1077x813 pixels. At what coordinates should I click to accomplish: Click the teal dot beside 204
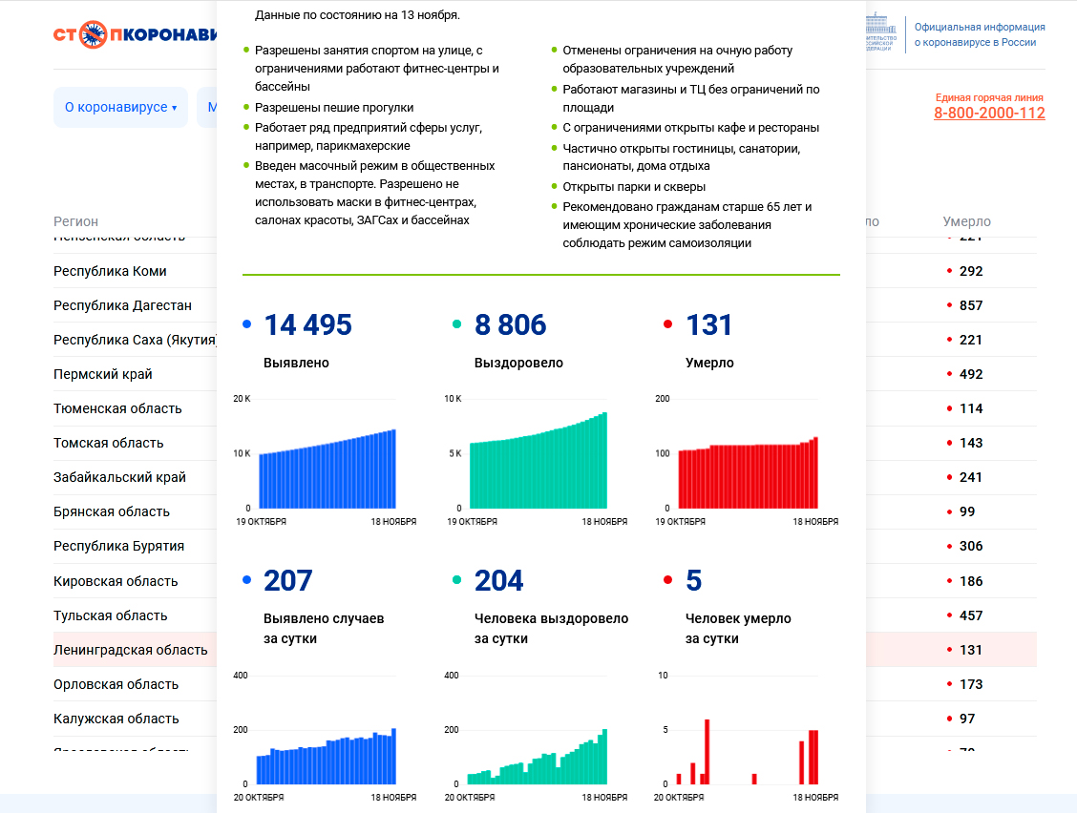(457, 580)
